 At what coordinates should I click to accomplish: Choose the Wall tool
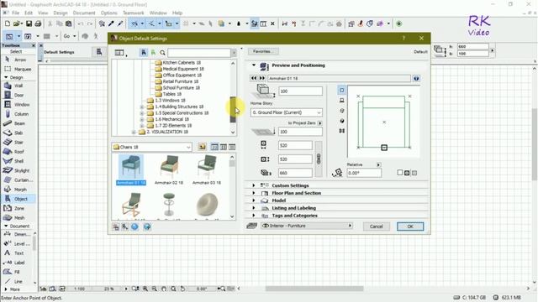coord(18,86)
